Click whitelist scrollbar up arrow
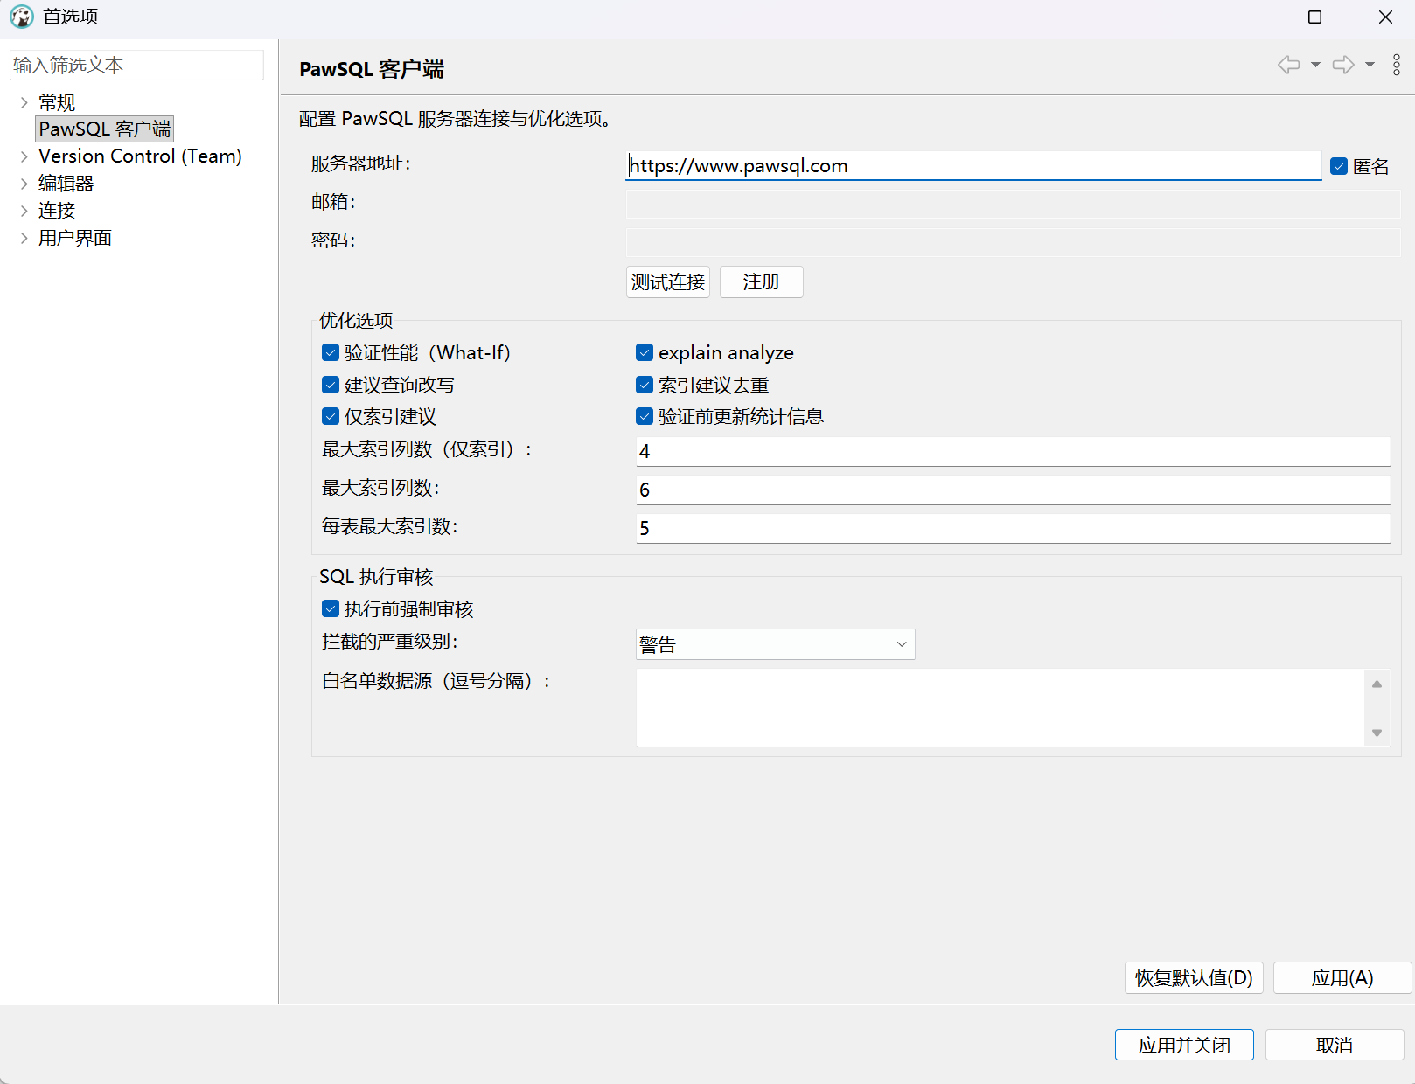Image resolution: width=1415 pixels, height=1084 pixels. click(x=1377, y=684)
